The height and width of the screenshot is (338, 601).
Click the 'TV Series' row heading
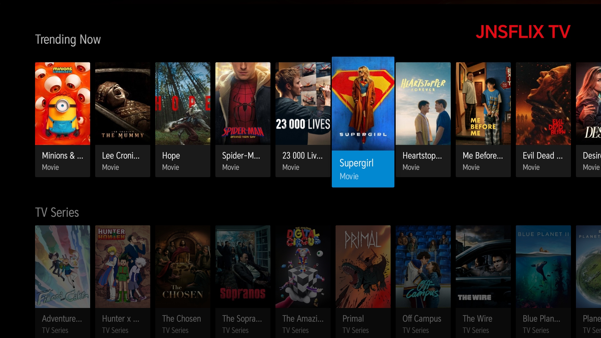click(x=57, y=213)
